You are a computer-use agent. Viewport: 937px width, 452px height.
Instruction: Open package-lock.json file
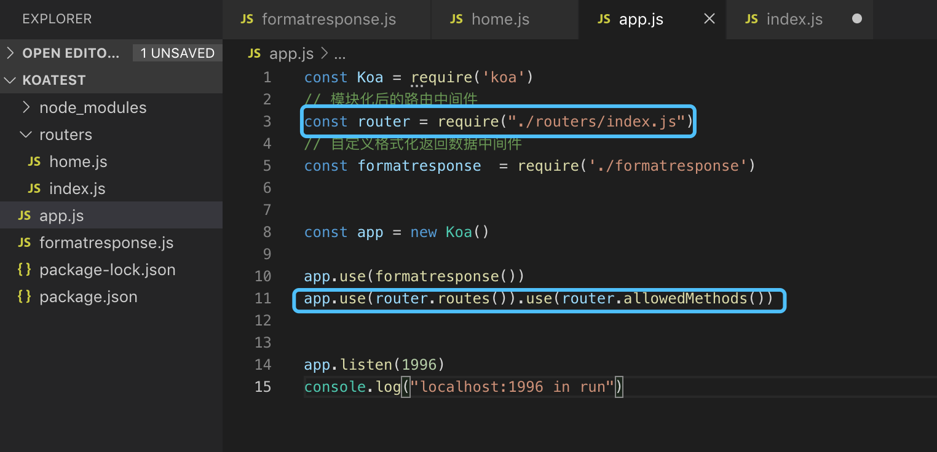click(x=107, y=270)
